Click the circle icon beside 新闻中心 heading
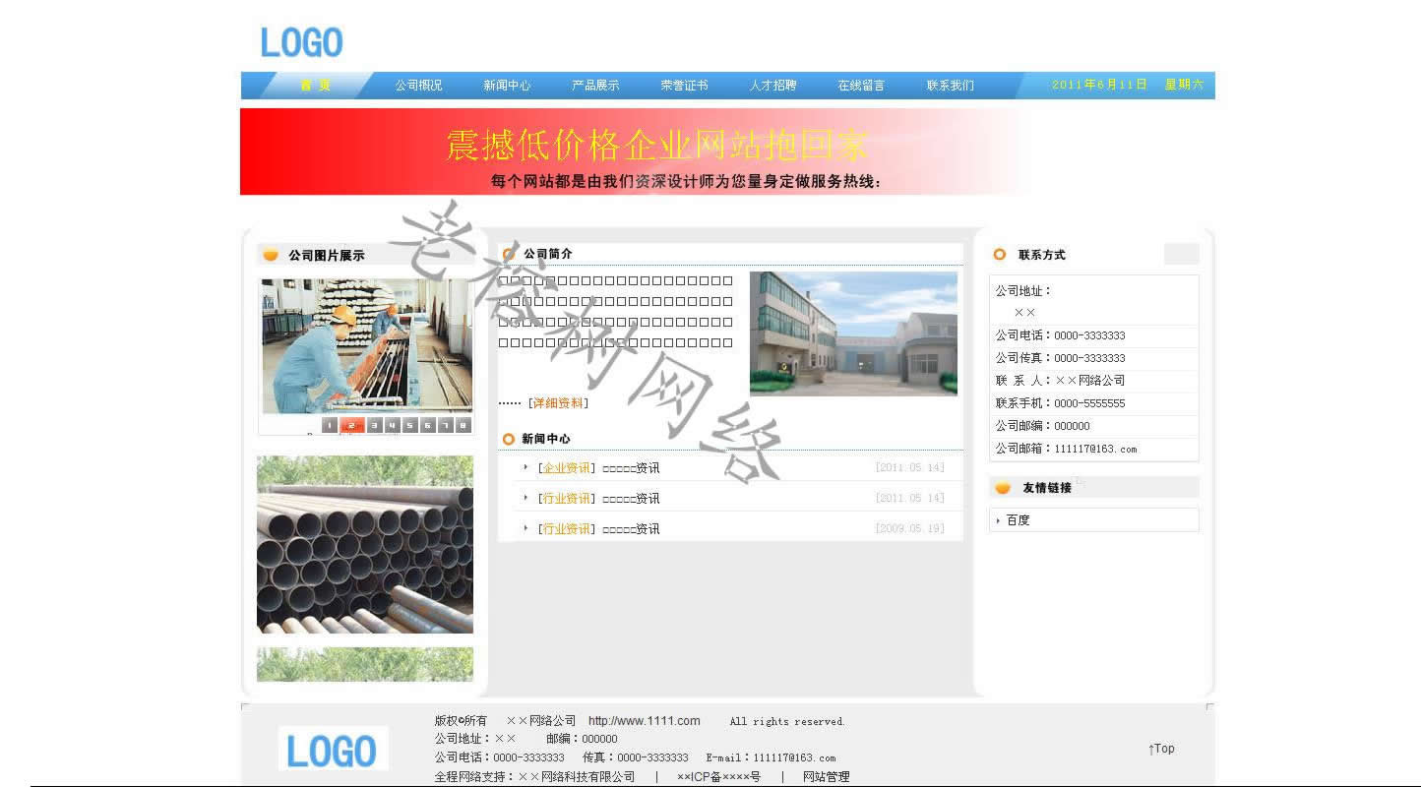 point(509,439)
